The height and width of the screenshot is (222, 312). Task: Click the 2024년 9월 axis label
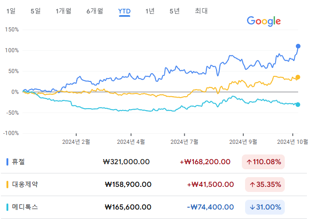pyautogui.click(x=243, y=142)
